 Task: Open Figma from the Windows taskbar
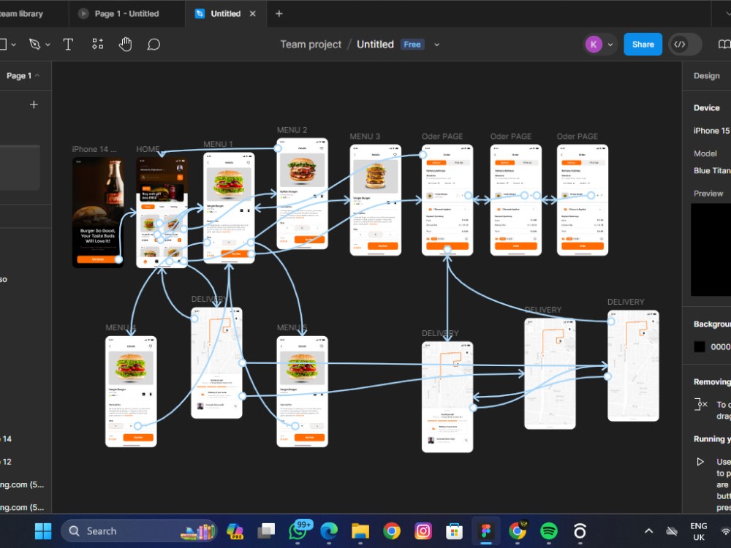coord(486,531)
